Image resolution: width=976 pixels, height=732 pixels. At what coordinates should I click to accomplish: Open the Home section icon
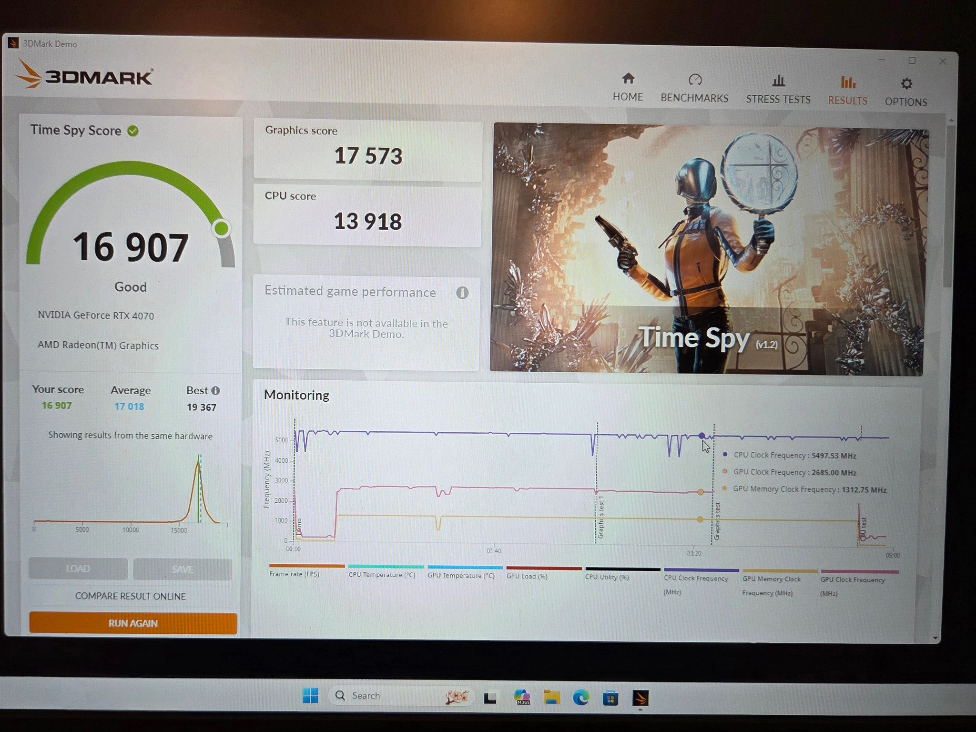[x=628, y=78]
